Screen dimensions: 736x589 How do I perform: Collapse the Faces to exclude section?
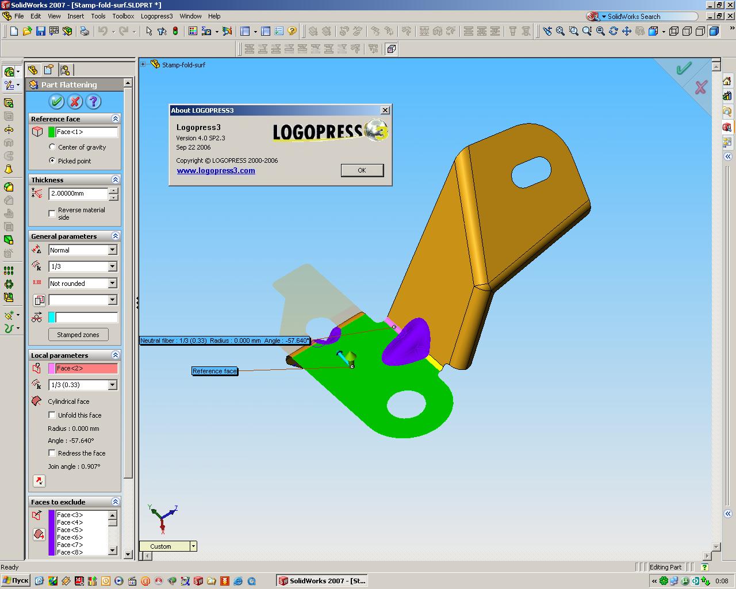pyautogui.click(x=115, y=502)
